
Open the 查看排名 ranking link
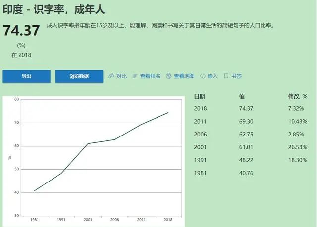coord(150,76)
